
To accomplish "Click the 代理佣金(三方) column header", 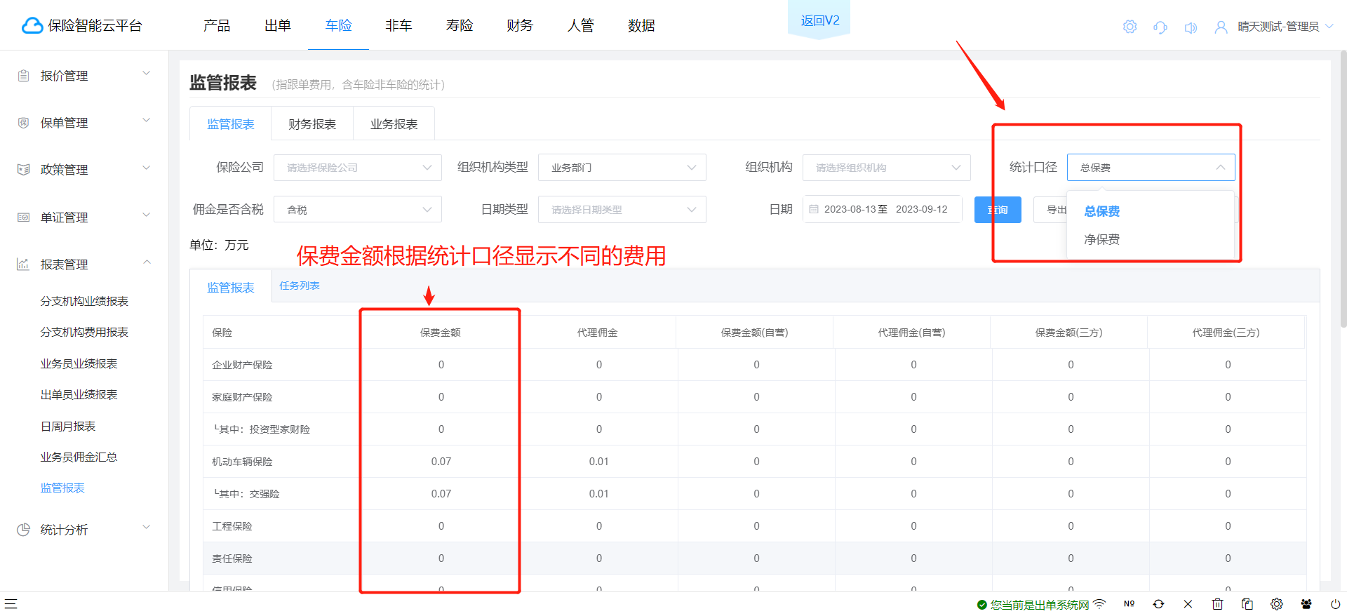I will click(1226, 333).
